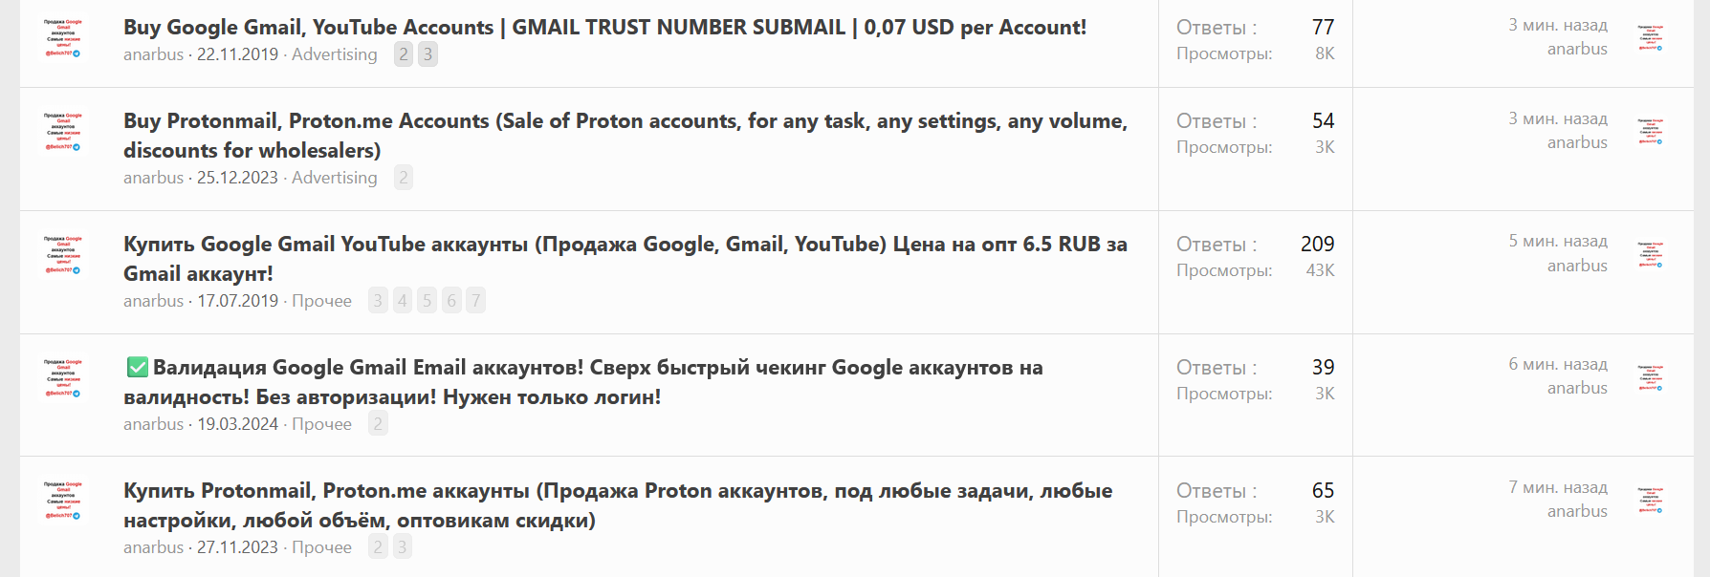Click the 22.11.2019 thread start date
Screen dimensions: 1710x577
[237, 54]
